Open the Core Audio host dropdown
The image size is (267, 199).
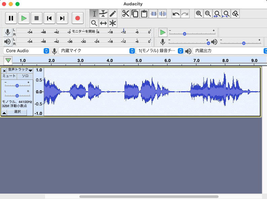point(26,51)
